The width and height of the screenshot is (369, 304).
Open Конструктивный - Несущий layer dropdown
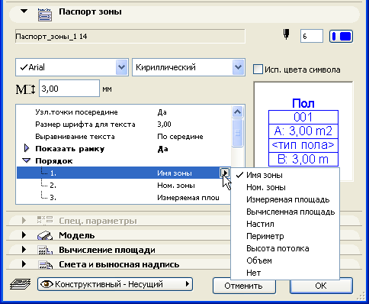115,284
